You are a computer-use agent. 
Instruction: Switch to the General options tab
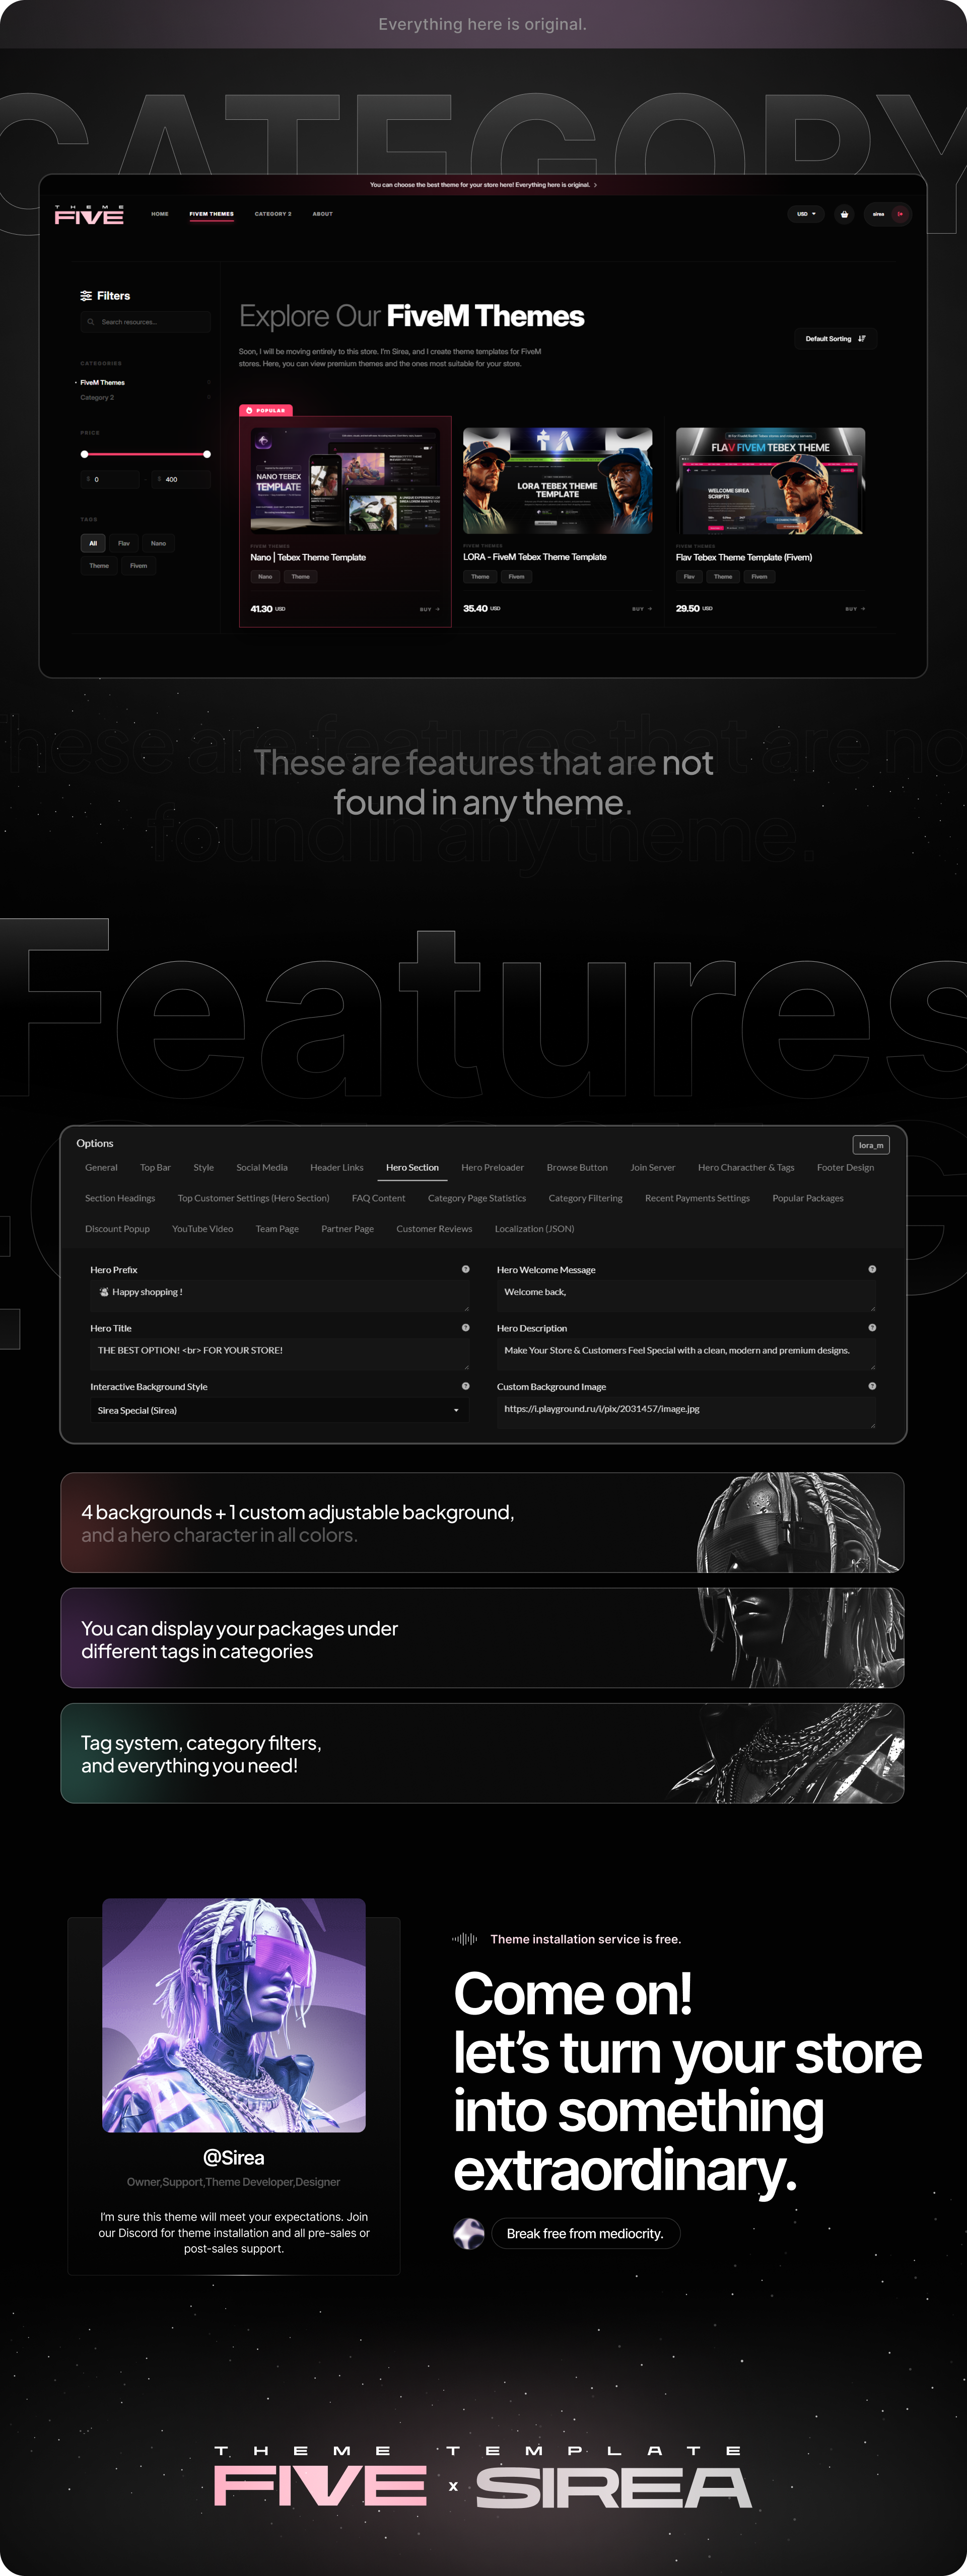tap(101, 1167)
